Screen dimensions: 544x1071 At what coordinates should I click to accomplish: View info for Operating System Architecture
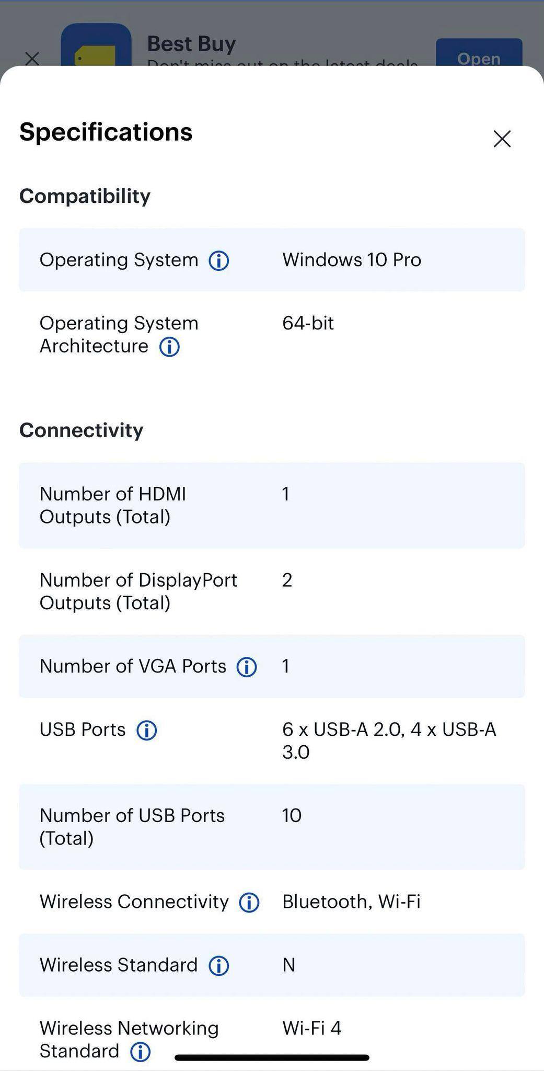169,346
